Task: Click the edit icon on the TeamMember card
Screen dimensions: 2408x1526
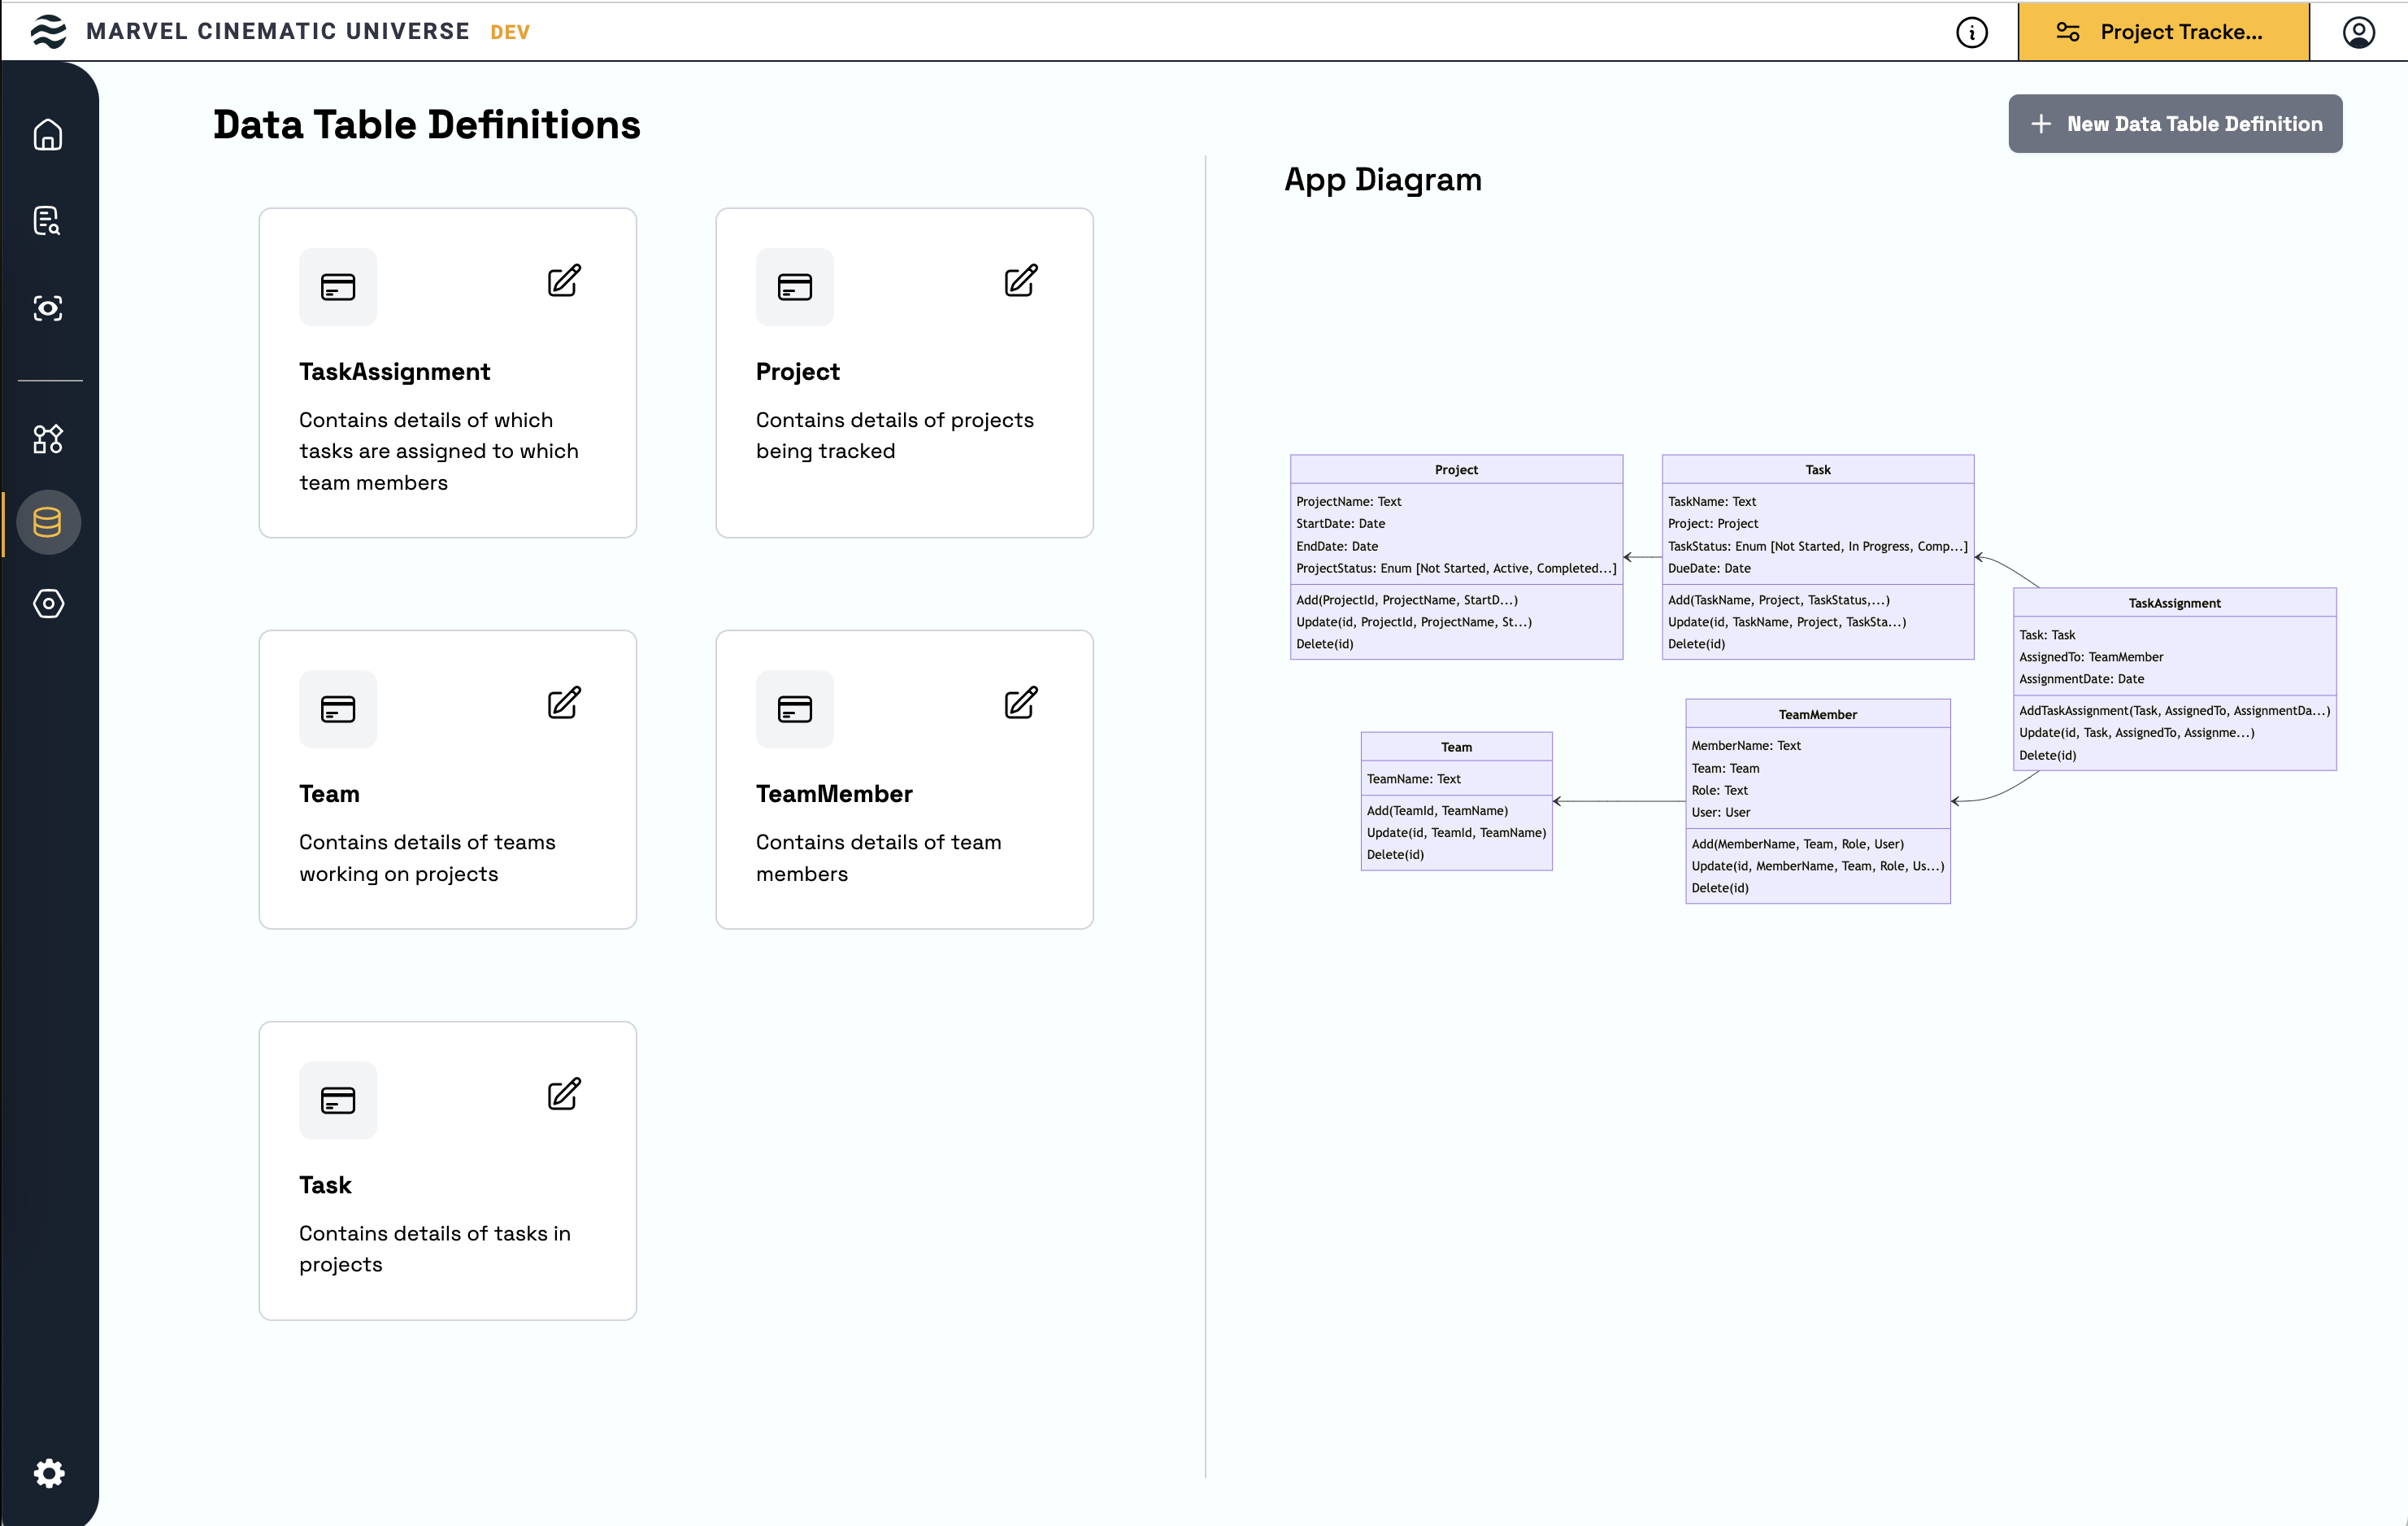Action: [1021, 704]
